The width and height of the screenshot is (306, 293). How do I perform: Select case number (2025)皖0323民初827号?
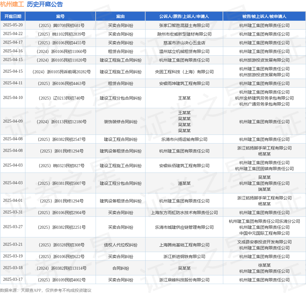pos(60,166)
